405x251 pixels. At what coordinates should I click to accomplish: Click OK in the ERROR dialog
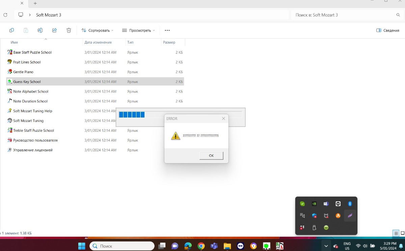[211, 155]
